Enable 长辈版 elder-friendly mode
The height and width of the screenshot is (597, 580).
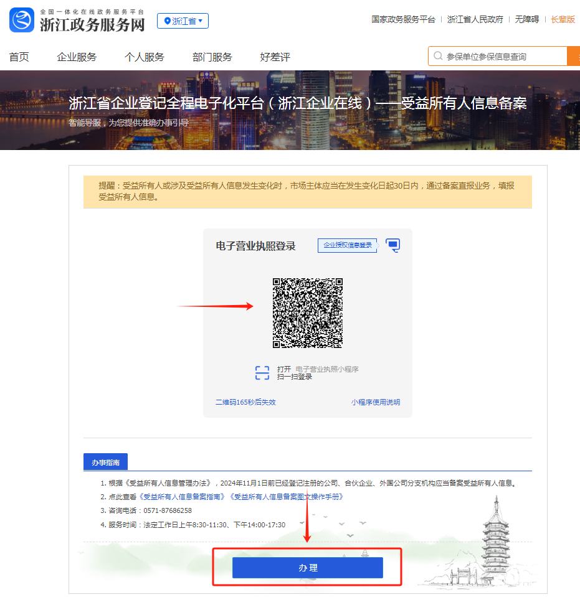(x=563, y=19)
